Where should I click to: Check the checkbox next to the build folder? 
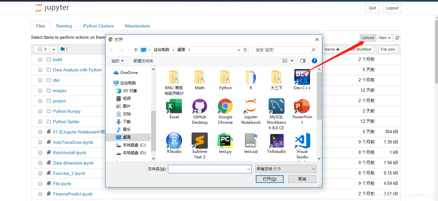tap(40, 59)
